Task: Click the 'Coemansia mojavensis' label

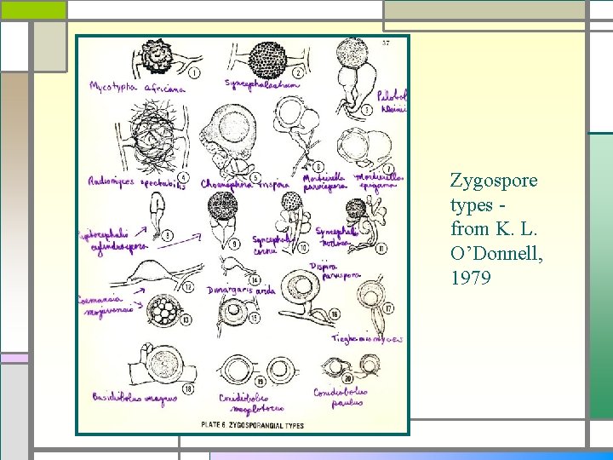Action: [106, 307]
